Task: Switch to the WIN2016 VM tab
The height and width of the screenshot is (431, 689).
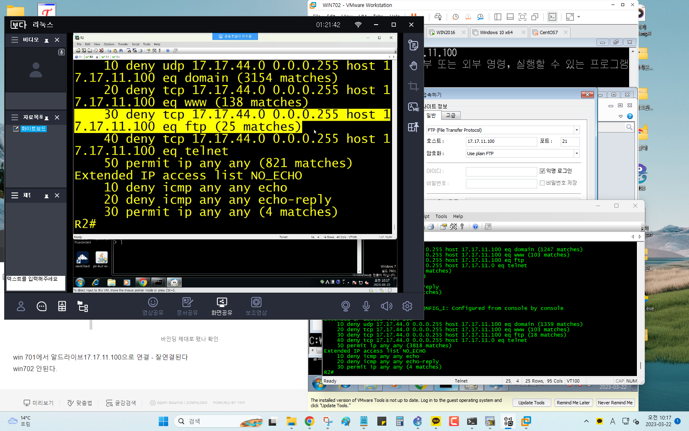Action: [447, 32]
